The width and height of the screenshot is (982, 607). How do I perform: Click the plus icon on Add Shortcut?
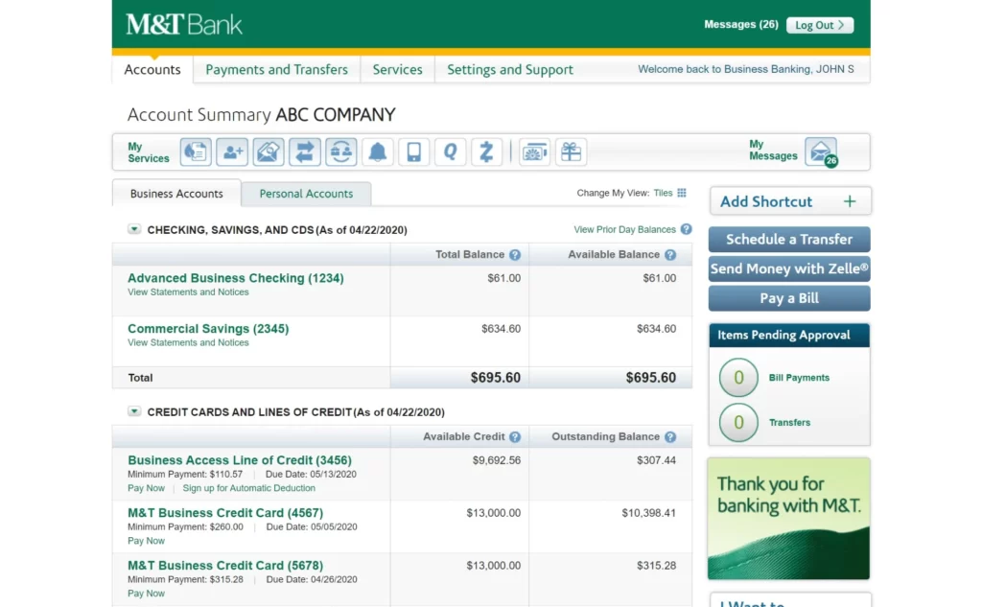[850, 201]
